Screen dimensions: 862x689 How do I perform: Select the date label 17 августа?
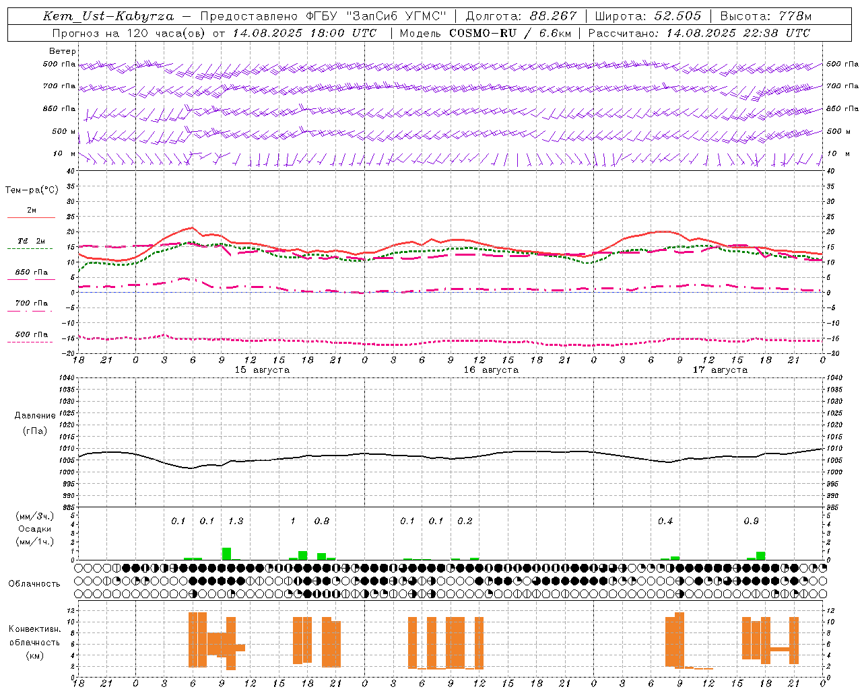pos(720,370)
